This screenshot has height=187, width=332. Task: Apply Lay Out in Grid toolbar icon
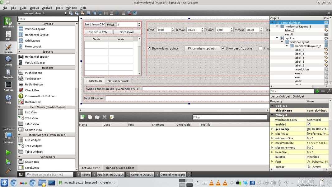(124, 13)
